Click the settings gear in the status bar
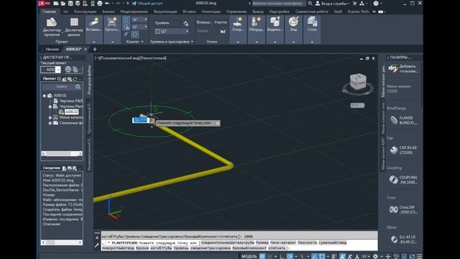460x259 pixels. click(375, 256)
